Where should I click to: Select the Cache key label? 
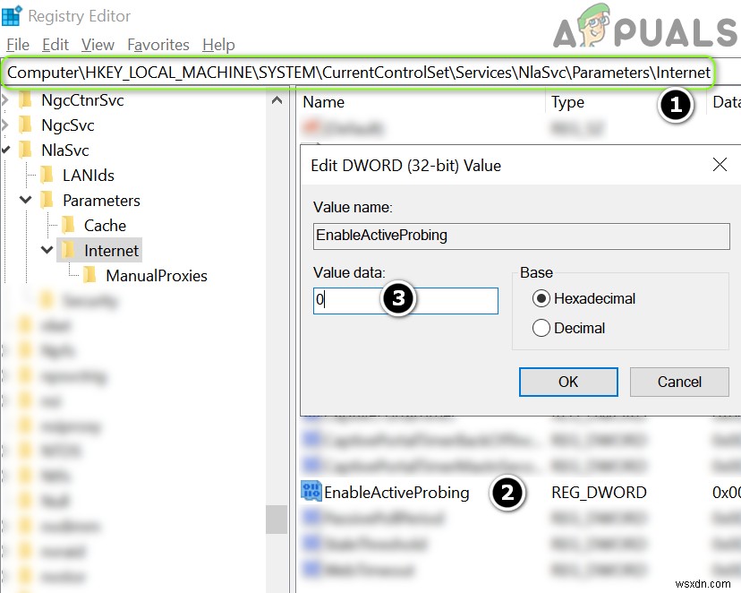[105, 226]
